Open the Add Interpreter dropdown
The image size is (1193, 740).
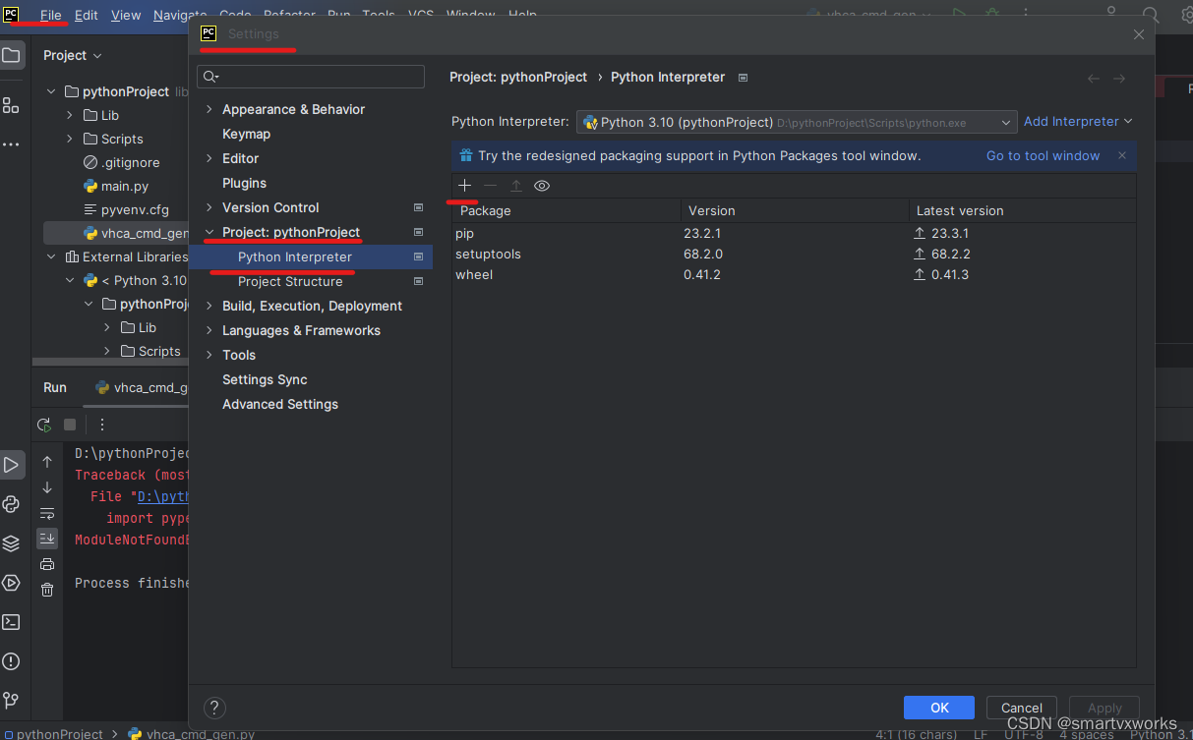(x=1078, y=121)
